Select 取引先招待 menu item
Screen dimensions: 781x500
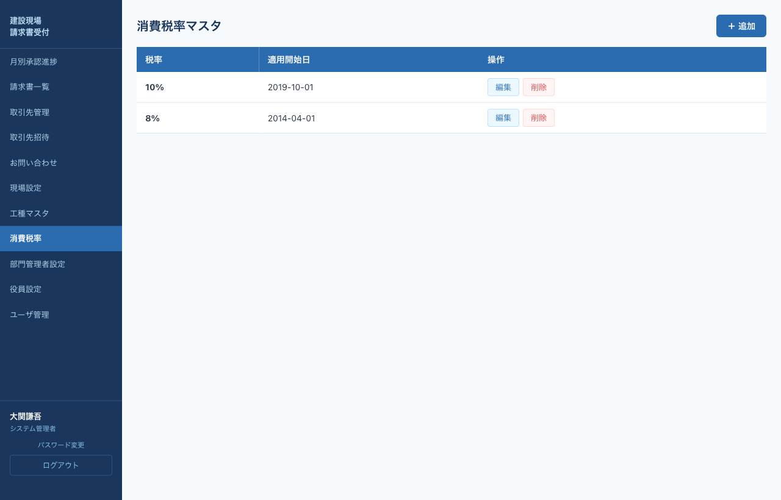tap(61, 137)
